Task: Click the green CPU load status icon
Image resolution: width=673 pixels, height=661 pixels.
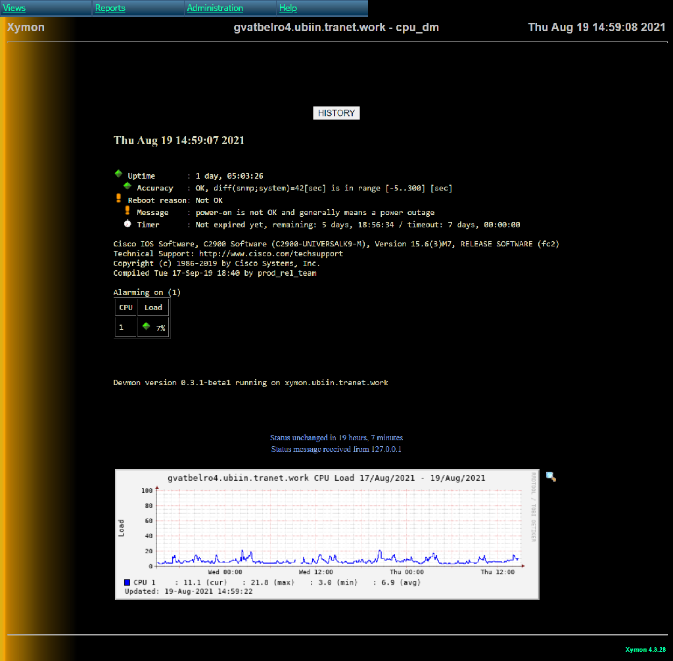Action: (x=147, y=327)
